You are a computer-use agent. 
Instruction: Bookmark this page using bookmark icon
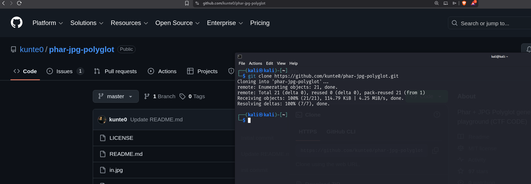pos(187,3)
